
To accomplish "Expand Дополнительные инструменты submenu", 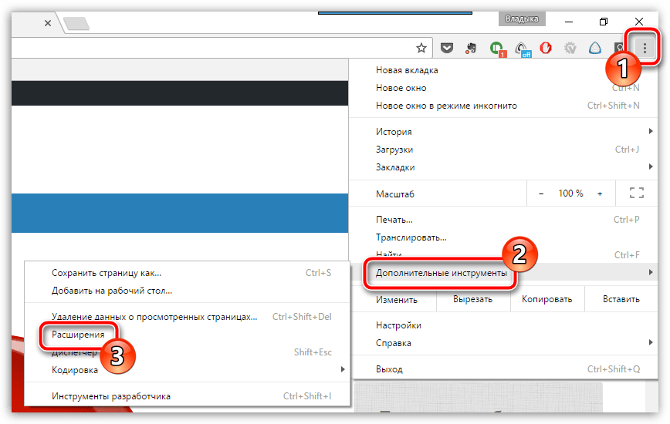I will (503, 273).
